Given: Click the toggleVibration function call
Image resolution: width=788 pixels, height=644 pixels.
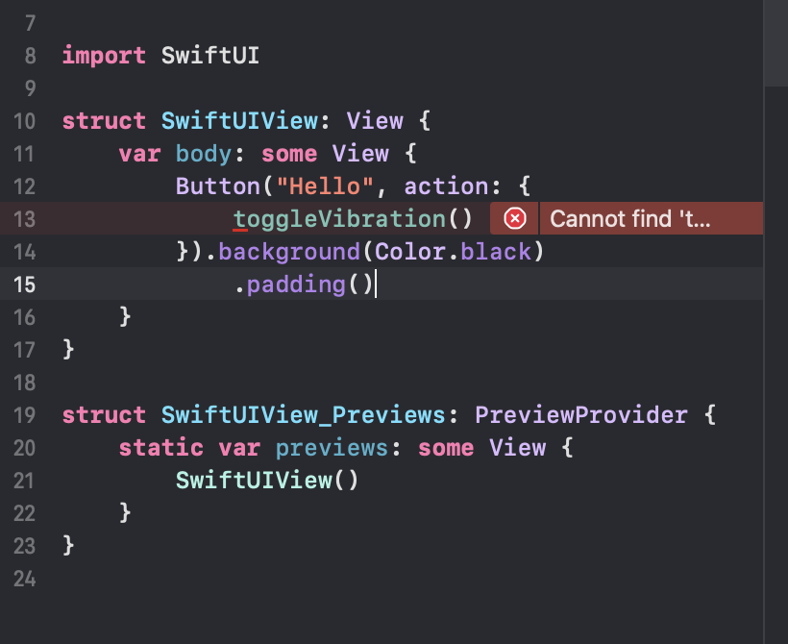Looking at the screenshot, I should (353, 219).
